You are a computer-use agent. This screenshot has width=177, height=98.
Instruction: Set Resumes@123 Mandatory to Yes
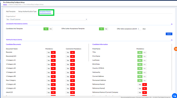(x=49, y=56)
